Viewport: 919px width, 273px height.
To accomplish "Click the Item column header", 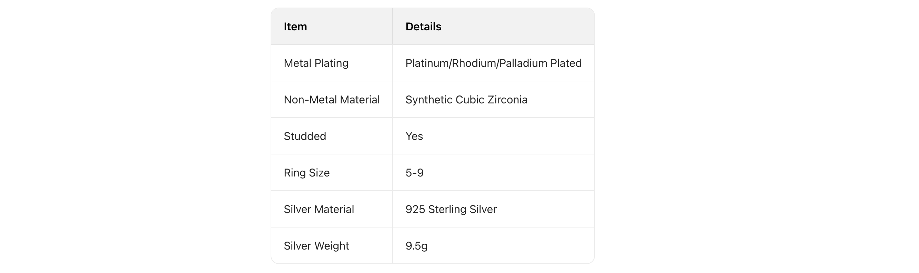I will click(x=295, y=27).
